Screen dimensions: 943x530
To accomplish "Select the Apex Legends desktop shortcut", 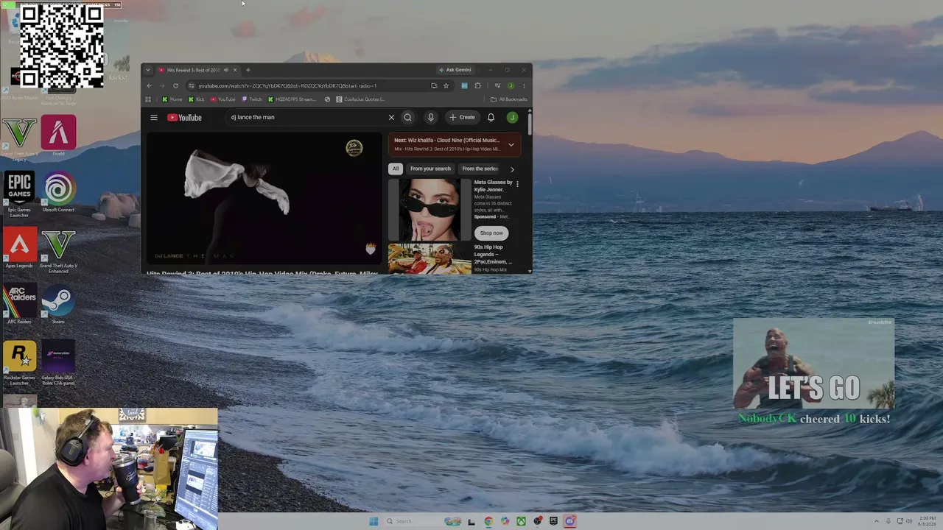I will pyautogui.click(x=19, y=248).
